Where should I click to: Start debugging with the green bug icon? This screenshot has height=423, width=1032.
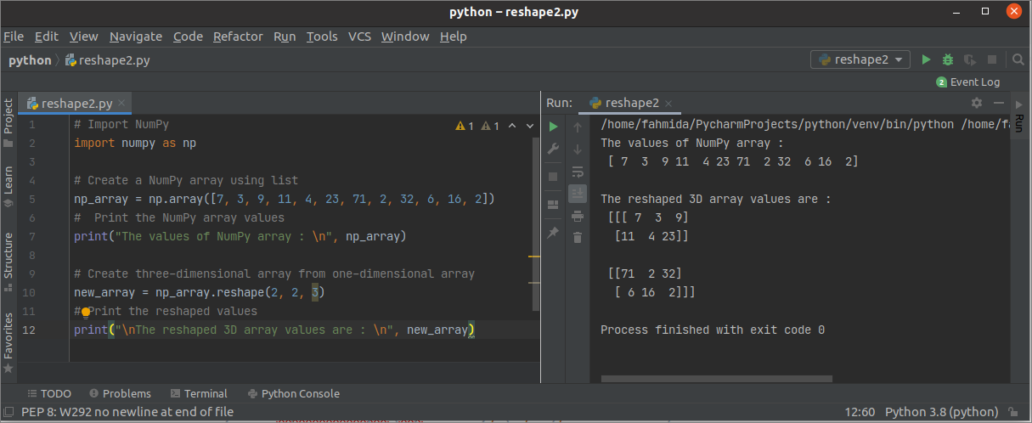click(x=948, y=59)
